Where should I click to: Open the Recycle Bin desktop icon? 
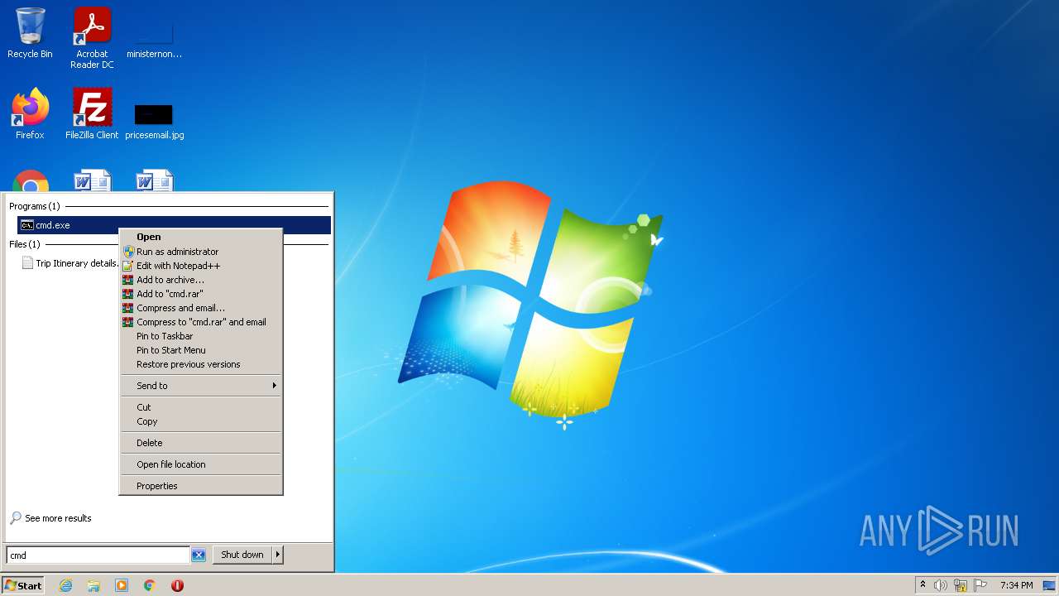[x=30, y=33]
